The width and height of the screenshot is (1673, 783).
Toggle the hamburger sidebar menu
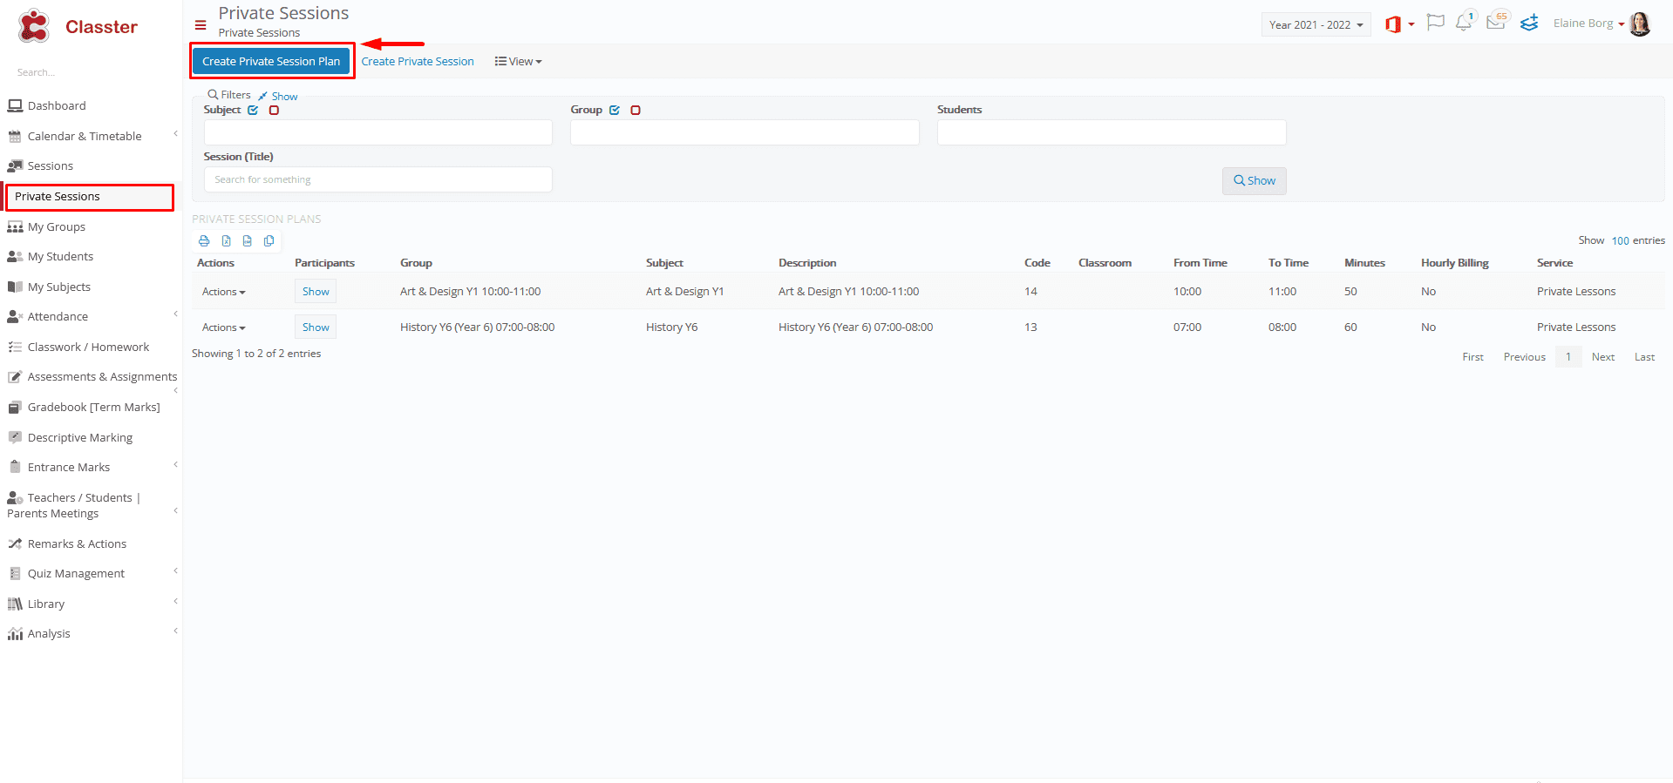[201, 25]
